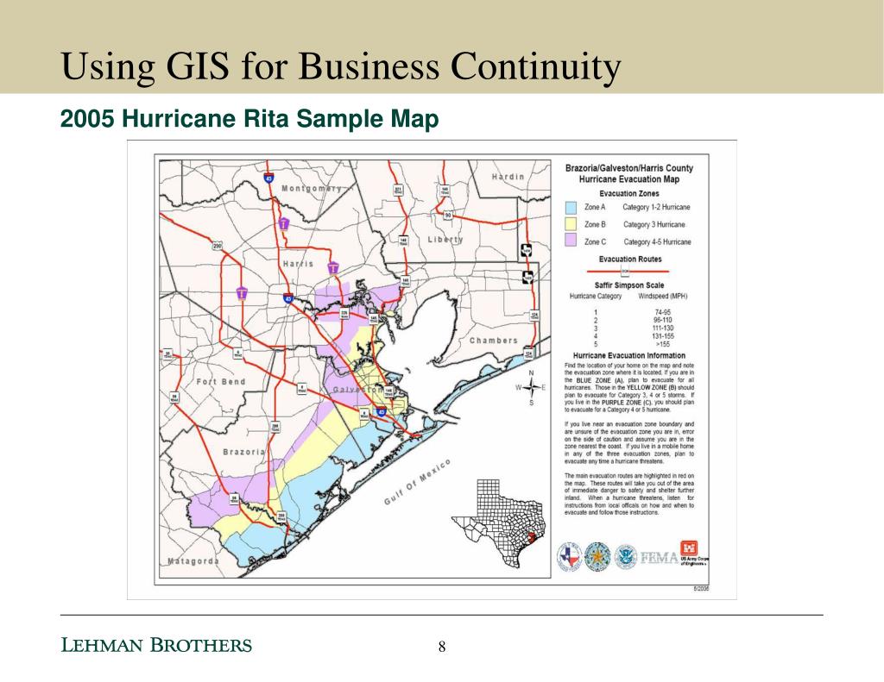This screenshot has width=884, height=682.
Task: Click the '>155' windspeed value
Action: point(663,343)
